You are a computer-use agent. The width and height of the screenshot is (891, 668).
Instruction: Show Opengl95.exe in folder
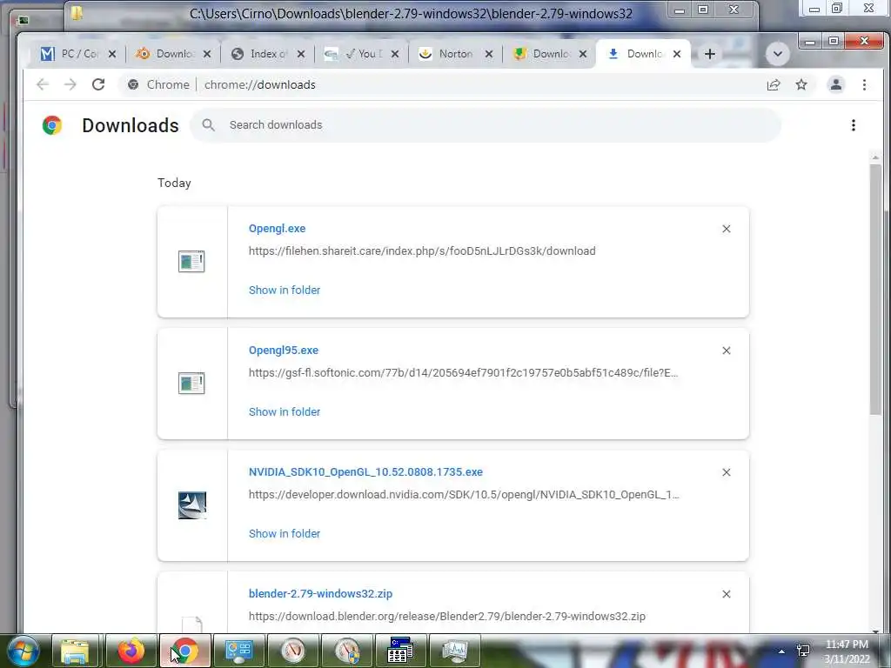(x=285, y=411)
